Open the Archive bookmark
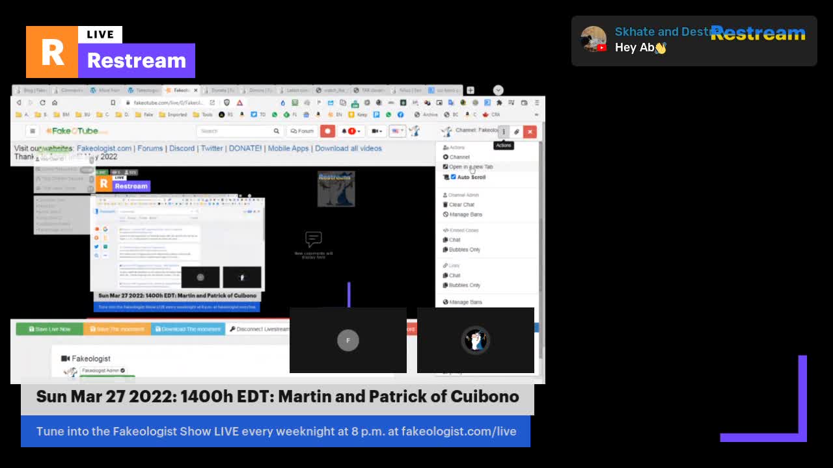 tap(427, 115)
